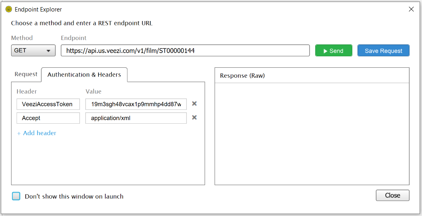Remove the Accept header row
The width and height of the screenshot is (422, 216).
coord(194,117)
